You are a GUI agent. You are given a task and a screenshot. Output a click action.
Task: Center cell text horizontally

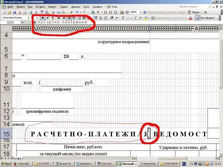[64, 18]
